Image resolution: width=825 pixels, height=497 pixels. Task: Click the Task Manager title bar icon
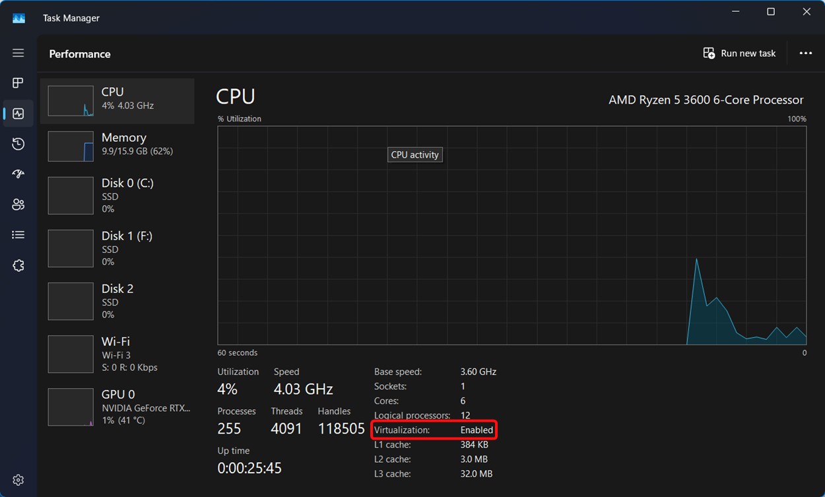pyautogui.click(x=18, y=18)
